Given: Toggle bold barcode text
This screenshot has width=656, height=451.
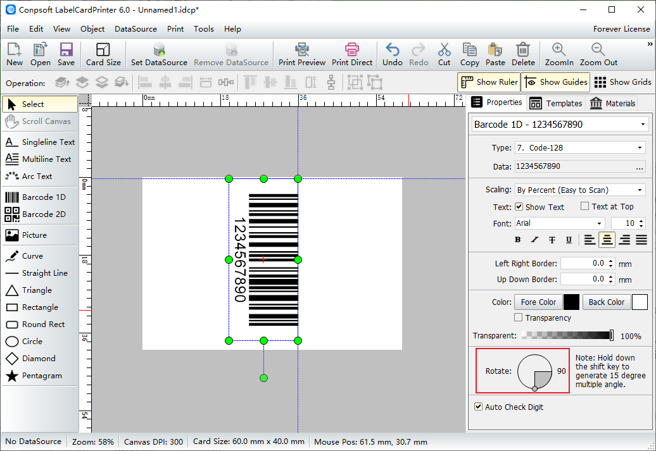Looking at the screenshot, I should (x=518, y=240).
